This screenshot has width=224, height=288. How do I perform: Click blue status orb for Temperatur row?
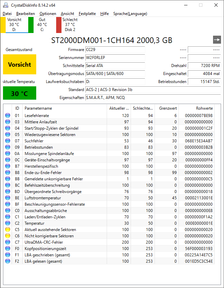click(8, 223)
